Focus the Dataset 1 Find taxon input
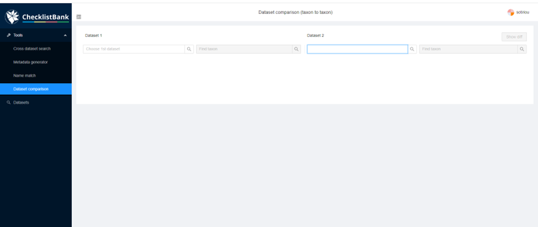This screenshot has width=538, height=227. 244,49
